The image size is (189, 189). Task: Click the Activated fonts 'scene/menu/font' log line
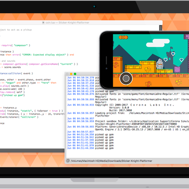[128, 100]
